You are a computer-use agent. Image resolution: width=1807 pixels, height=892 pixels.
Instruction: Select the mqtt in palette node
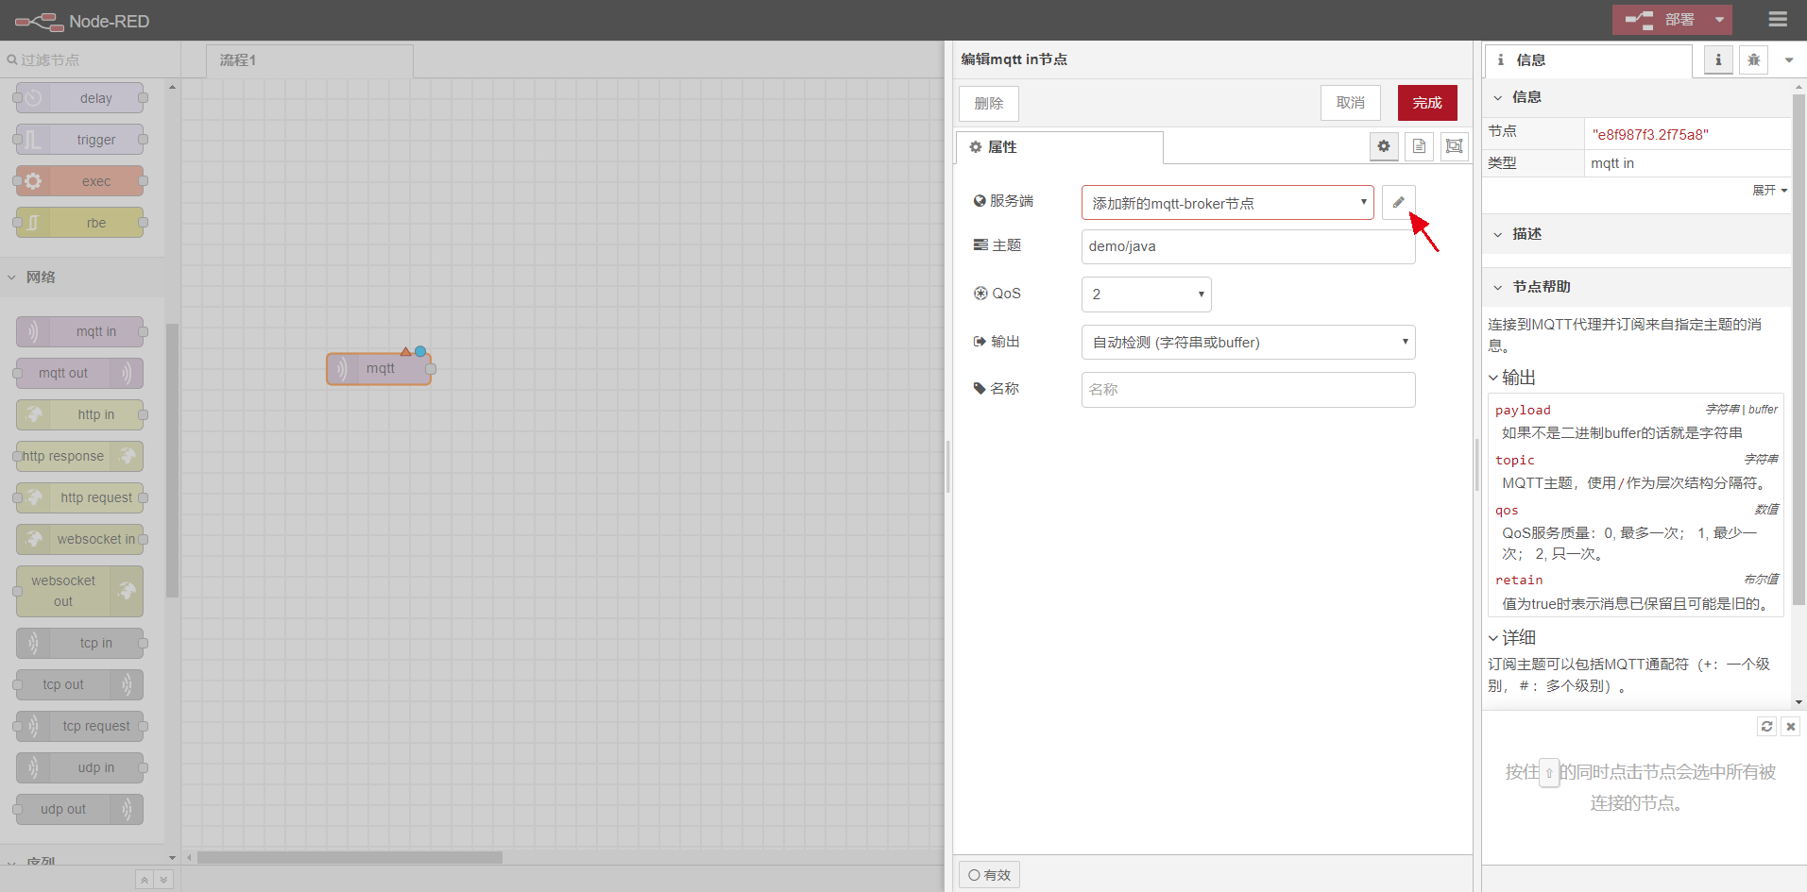(79, 331)
